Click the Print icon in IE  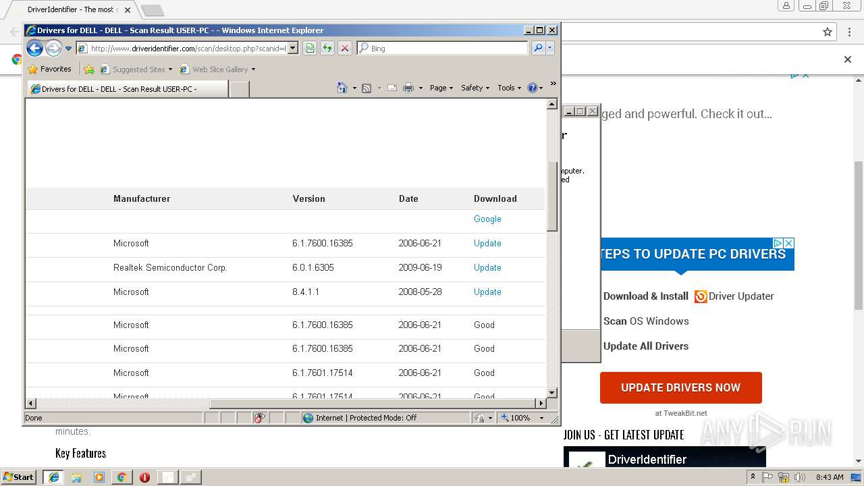pyautogui.click(x=408, y=88)
